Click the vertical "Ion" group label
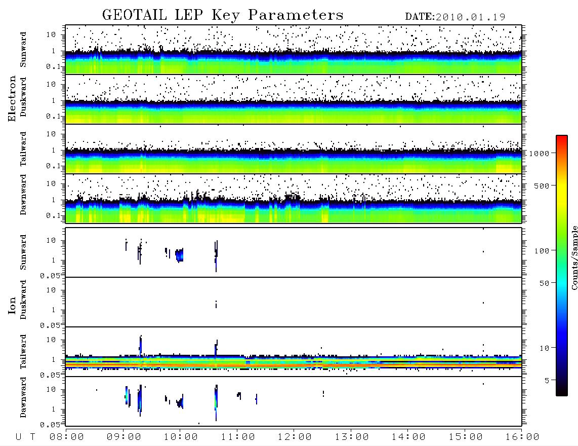The image size is (578, 446). point(12,305)
